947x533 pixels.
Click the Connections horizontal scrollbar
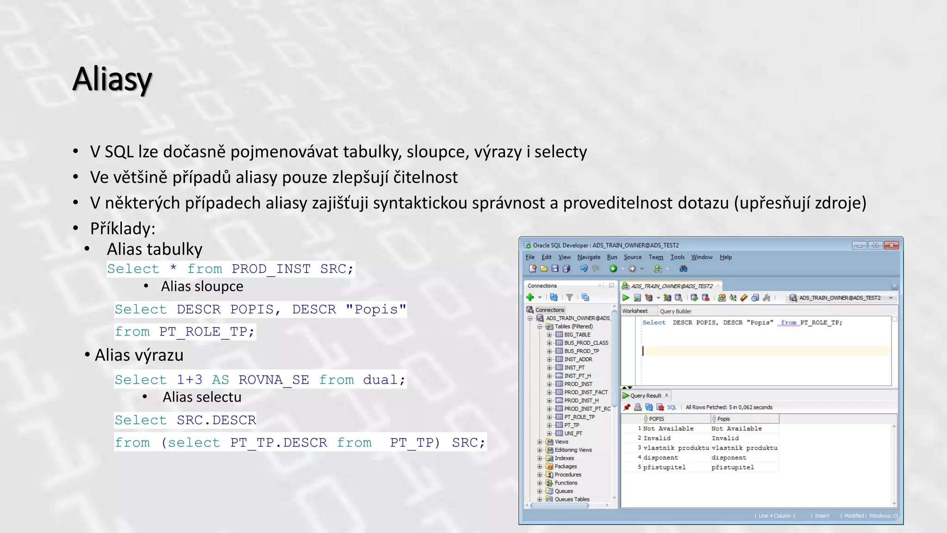560,506
